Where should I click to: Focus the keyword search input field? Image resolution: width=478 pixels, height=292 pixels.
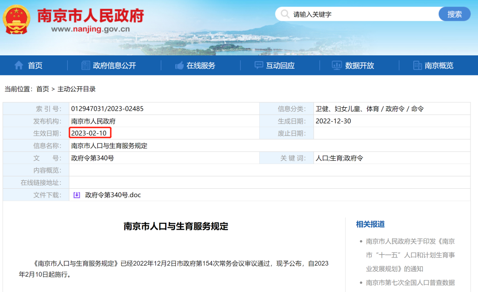[x=361, y=14]
